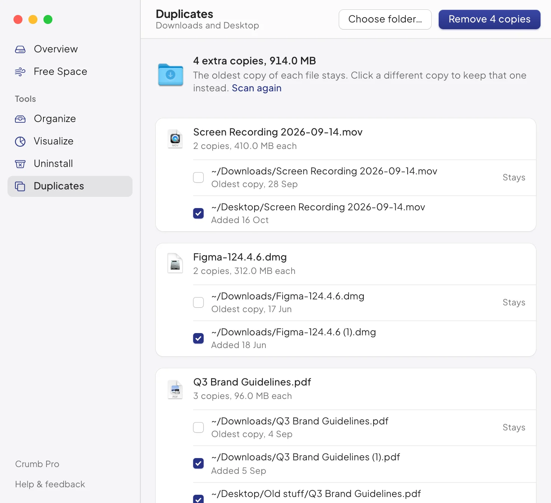Click 'Oldest copy, 17 Jun' text
The image size is (551, 503).
point(252,309)
